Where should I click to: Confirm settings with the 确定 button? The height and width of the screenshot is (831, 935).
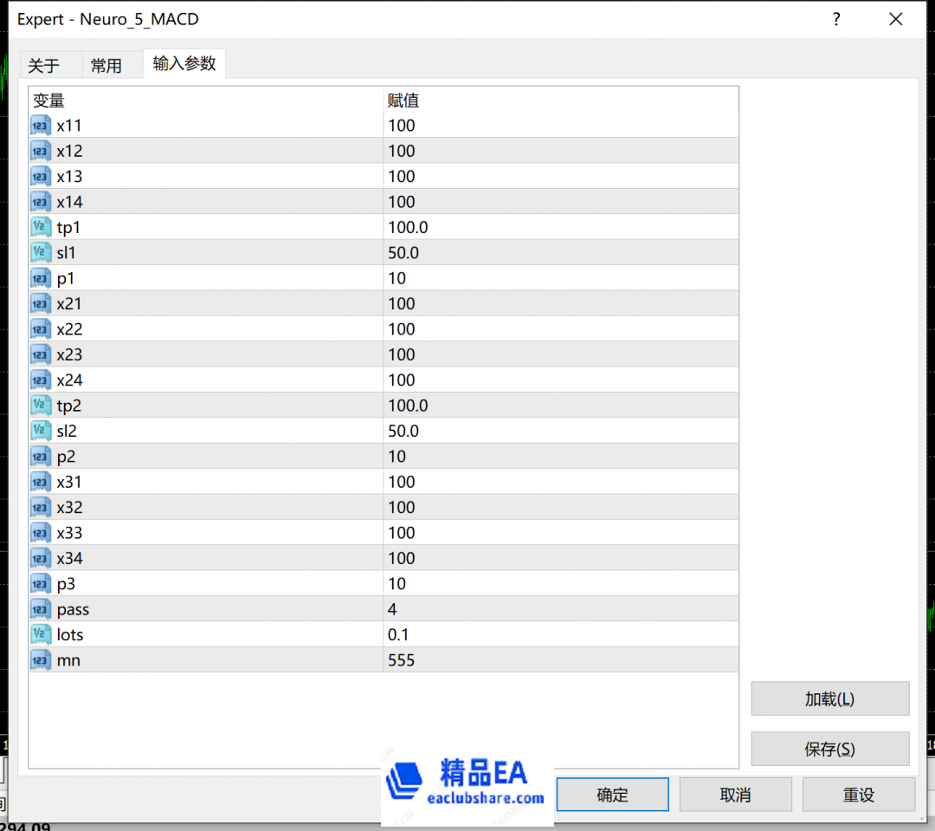pos(612,795)
